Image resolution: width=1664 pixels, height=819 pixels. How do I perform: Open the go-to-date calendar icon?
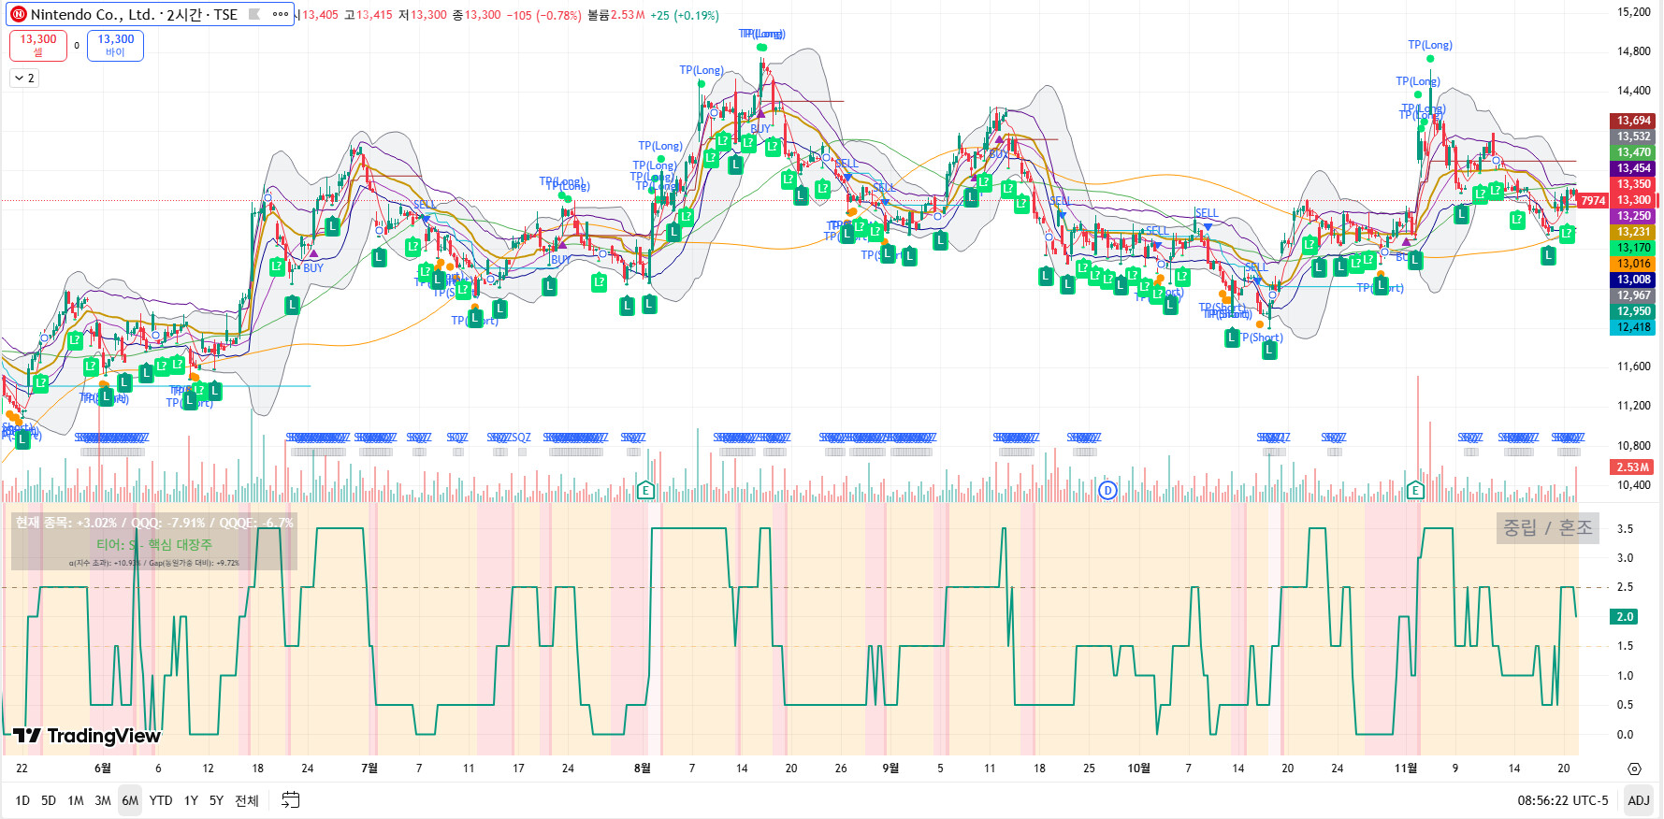tap(291, 799)
